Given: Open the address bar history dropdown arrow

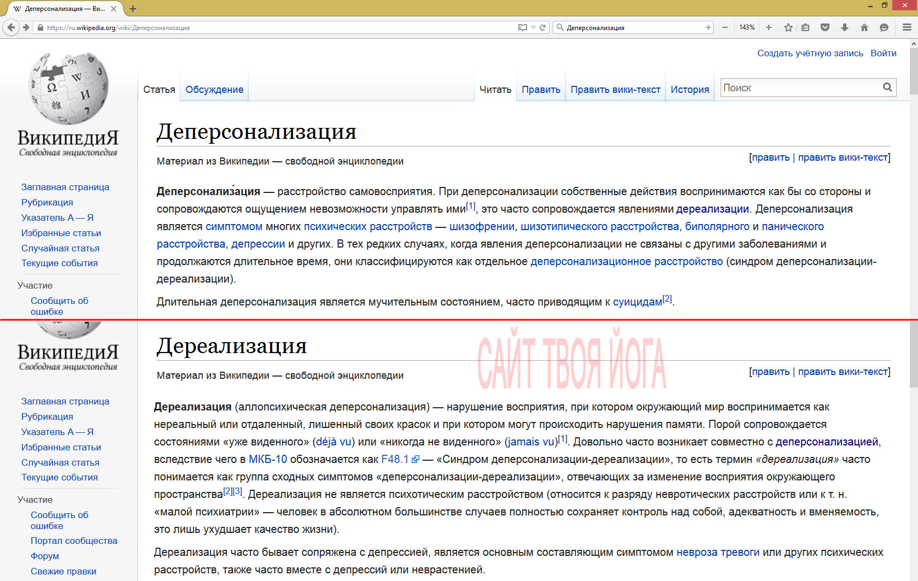Looking at the screenshot, I should (533, 27).
